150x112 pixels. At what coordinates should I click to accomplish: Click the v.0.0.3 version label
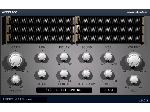143,100
